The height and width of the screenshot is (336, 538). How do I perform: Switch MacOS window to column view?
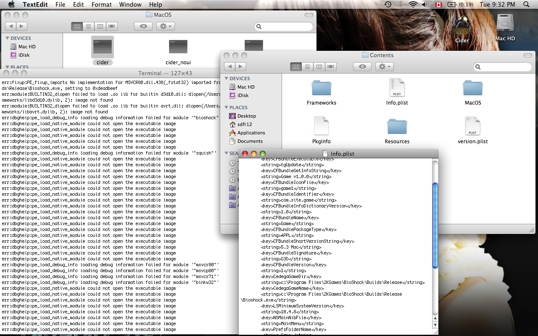coord(100,26)
